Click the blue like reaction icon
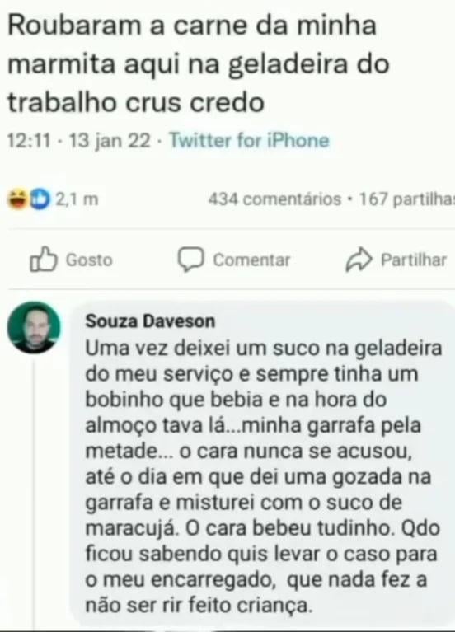This screenshot has height=632, width=455. click(40, 199)
